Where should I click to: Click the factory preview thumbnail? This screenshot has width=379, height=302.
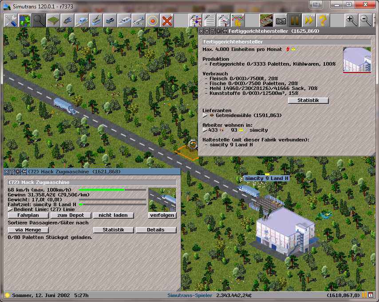coord(357,59)
